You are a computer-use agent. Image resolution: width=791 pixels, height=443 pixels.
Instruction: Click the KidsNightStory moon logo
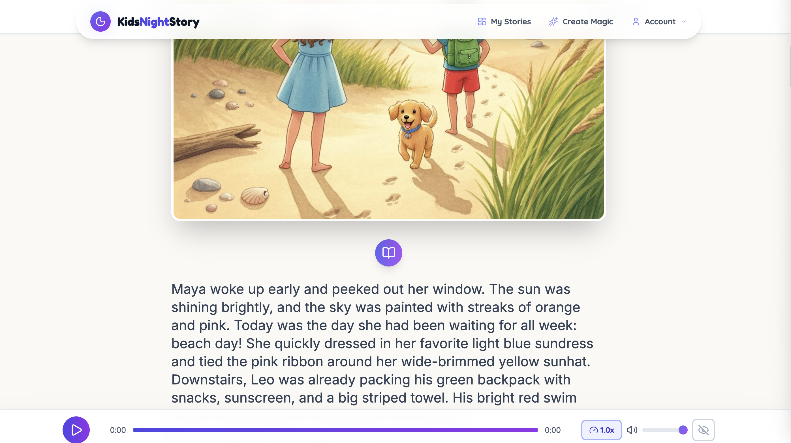coord(100,21)
